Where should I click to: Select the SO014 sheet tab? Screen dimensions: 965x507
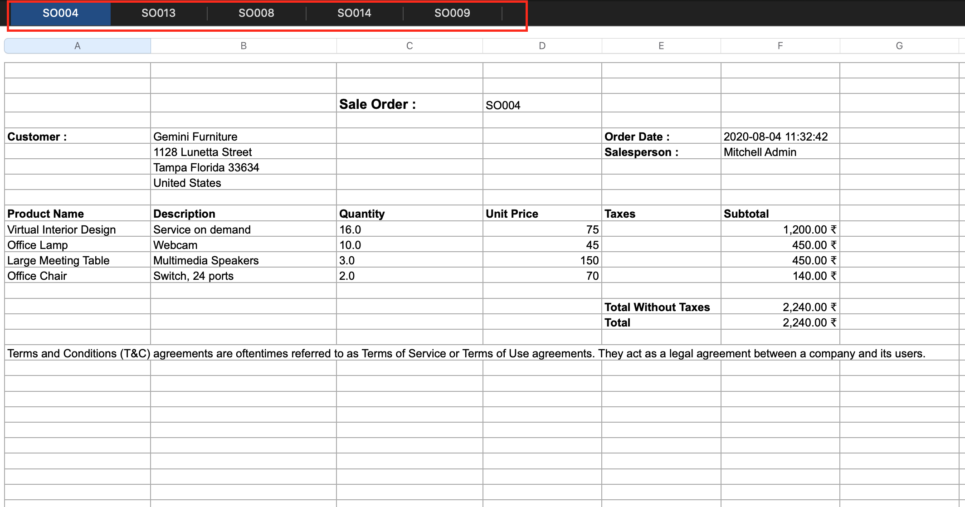tap(354, 13)
